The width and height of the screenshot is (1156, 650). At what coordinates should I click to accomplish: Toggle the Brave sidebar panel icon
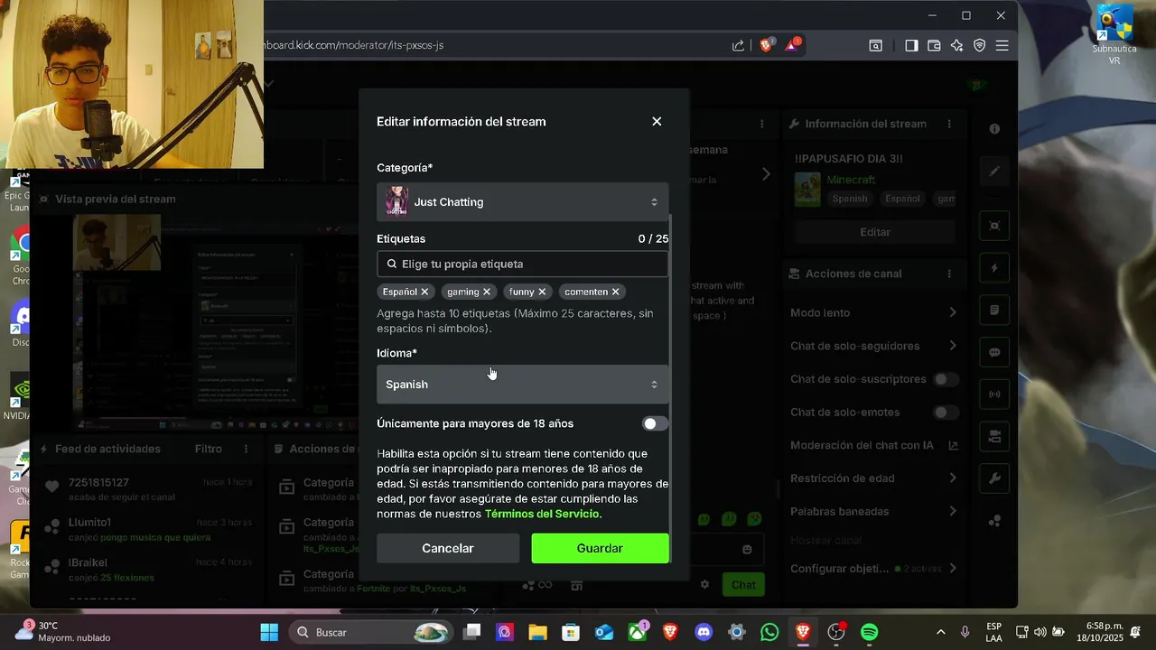pos(911,45)
